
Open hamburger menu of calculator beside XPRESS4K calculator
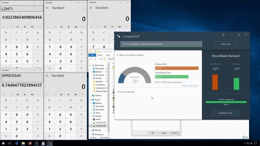click(47, 75)
